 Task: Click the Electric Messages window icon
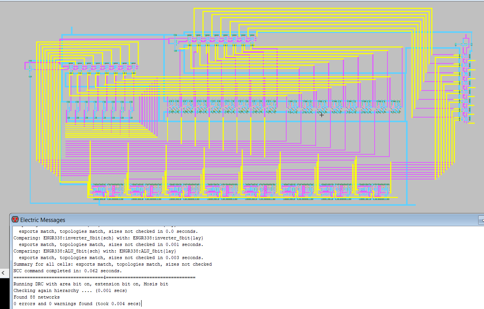15,220
